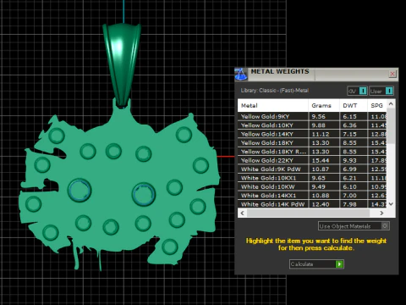Click the DWT value in Yellow Gold:18KY R... row
This screenshot has height=305, width=406.
pos(349,152)
